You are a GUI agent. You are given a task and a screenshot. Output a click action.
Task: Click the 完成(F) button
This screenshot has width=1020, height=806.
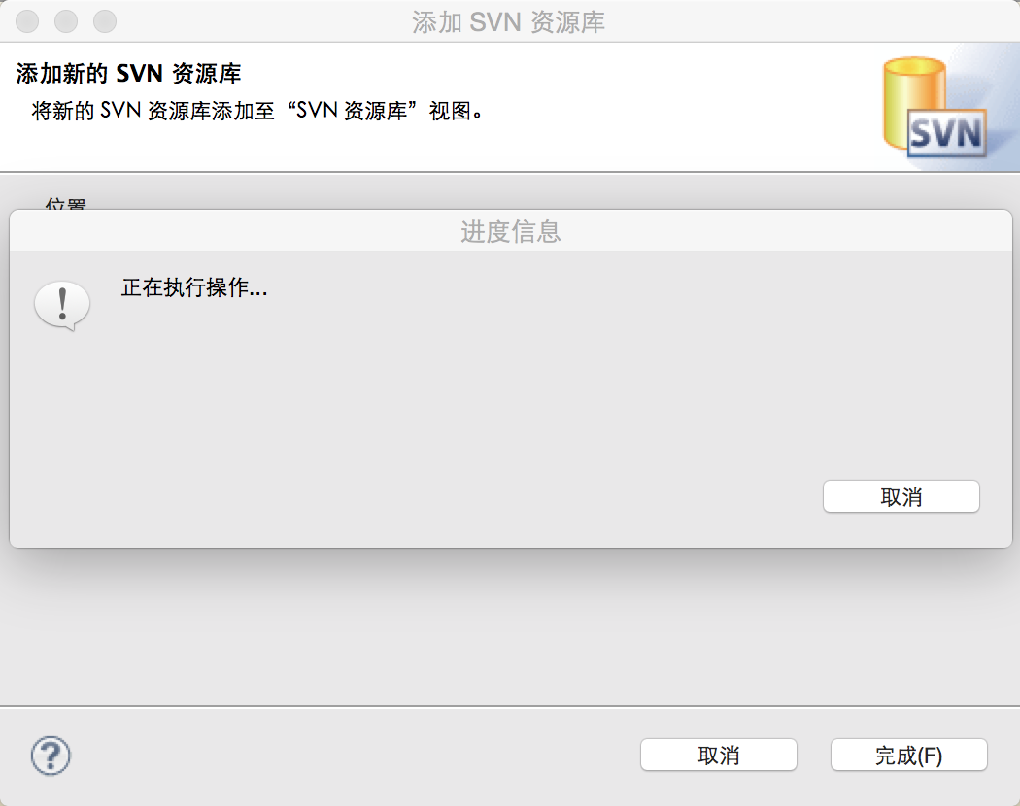908,755
